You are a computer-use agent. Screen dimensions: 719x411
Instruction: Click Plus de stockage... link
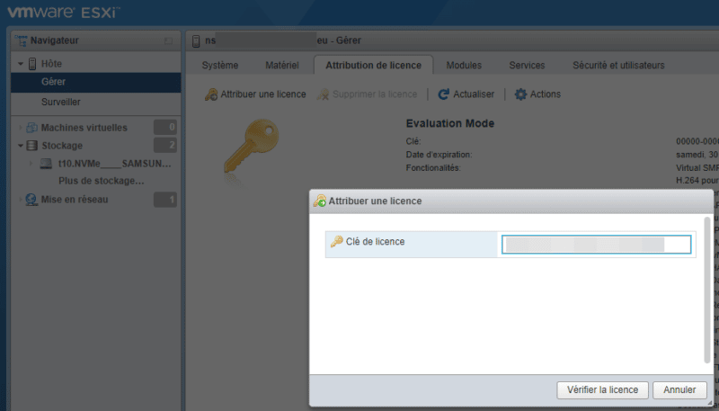pyautogui.click(x=102, y=181)
